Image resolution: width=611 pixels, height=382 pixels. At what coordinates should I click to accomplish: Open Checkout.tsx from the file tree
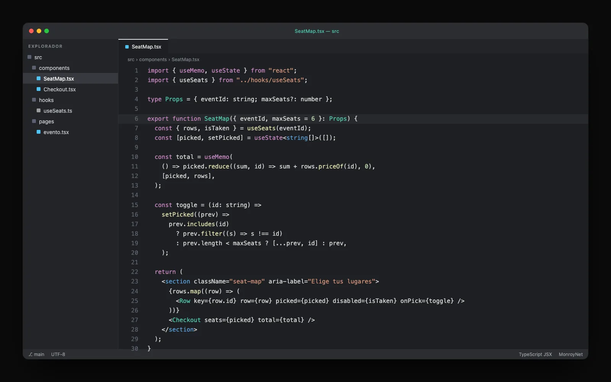coord(71,89)
